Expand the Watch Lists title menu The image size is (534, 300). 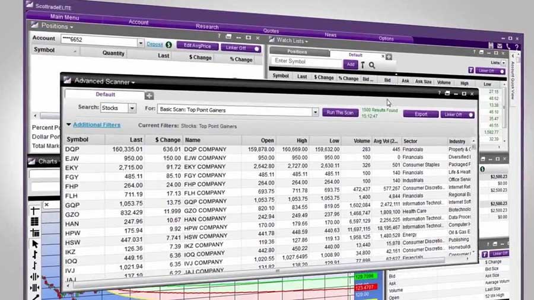coord(307,42)
